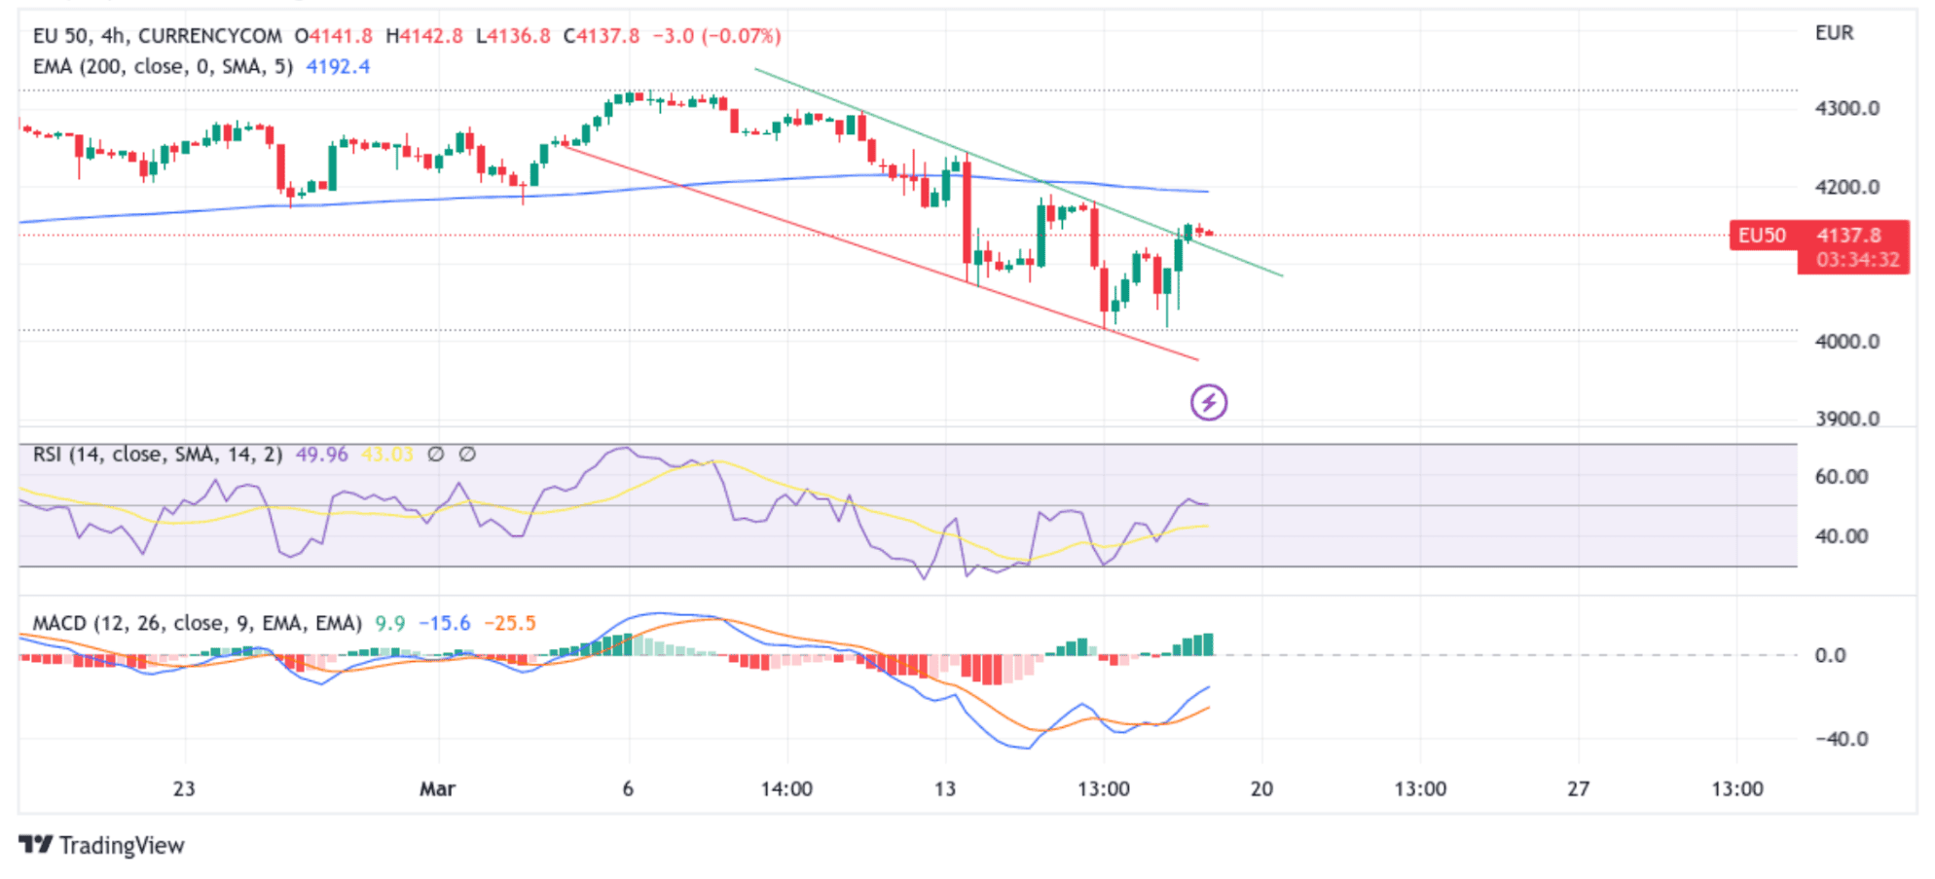
Task: Click the close price C4137.8
Action: 602,36
